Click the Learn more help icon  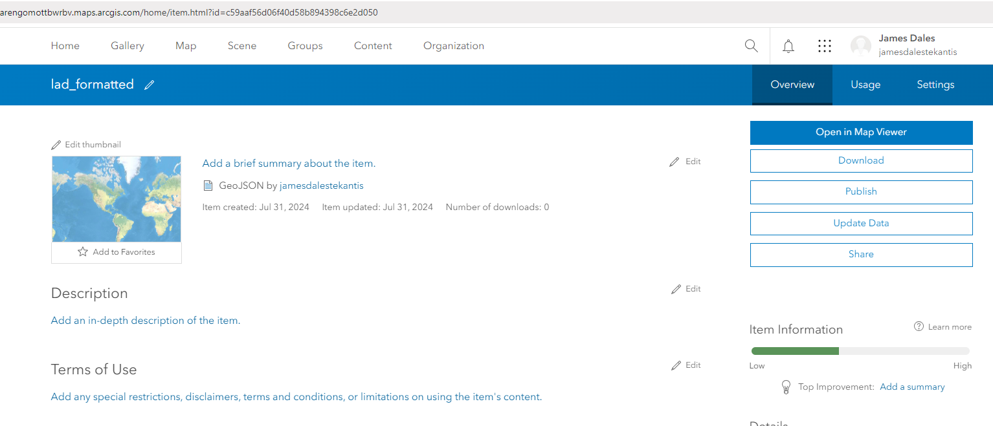click(x=919, y=326)
